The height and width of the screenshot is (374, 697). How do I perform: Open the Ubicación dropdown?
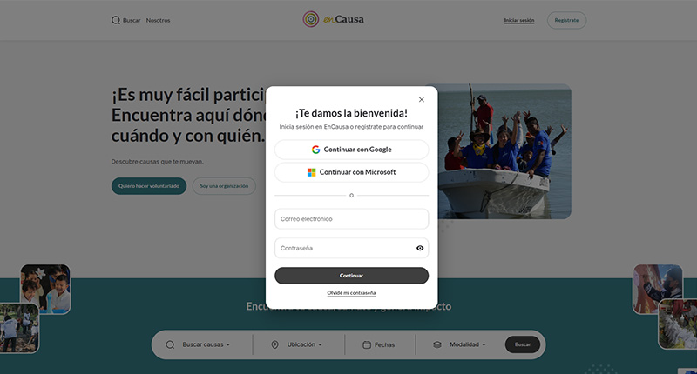[x=304, y=344]
